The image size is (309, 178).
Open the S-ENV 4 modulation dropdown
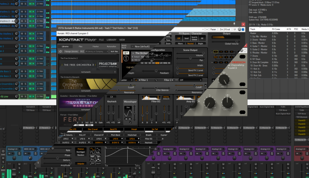click(x=99, y=142)
